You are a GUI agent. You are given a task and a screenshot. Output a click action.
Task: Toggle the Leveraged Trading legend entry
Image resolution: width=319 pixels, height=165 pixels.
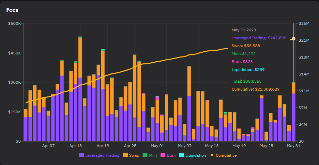99,155
